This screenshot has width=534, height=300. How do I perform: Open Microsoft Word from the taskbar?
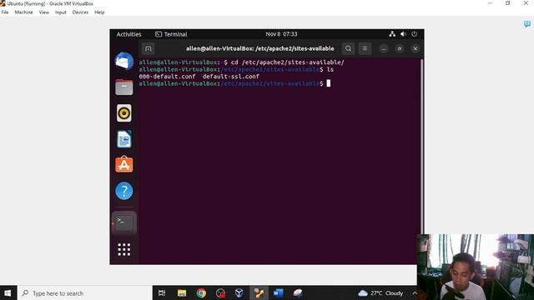point(278,292)
